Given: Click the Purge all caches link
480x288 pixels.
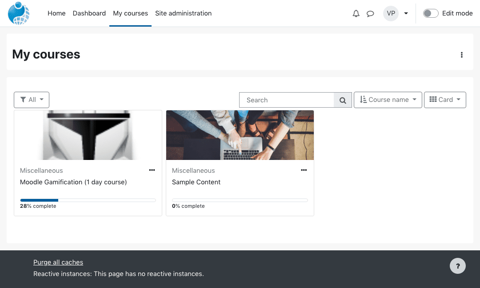Looking at the screenshot, I should click(x=58, y=262).
